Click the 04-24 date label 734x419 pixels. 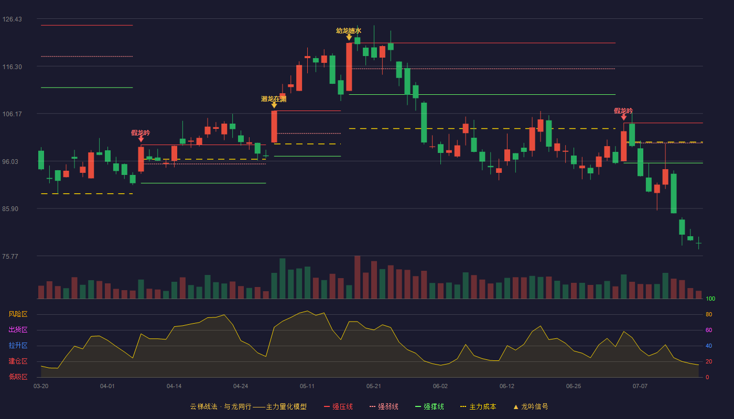pos(241,386)
